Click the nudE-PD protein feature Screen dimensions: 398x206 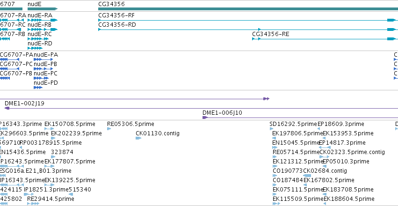38,88
